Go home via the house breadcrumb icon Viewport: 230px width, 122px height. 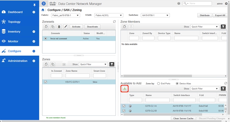[43, 10]
